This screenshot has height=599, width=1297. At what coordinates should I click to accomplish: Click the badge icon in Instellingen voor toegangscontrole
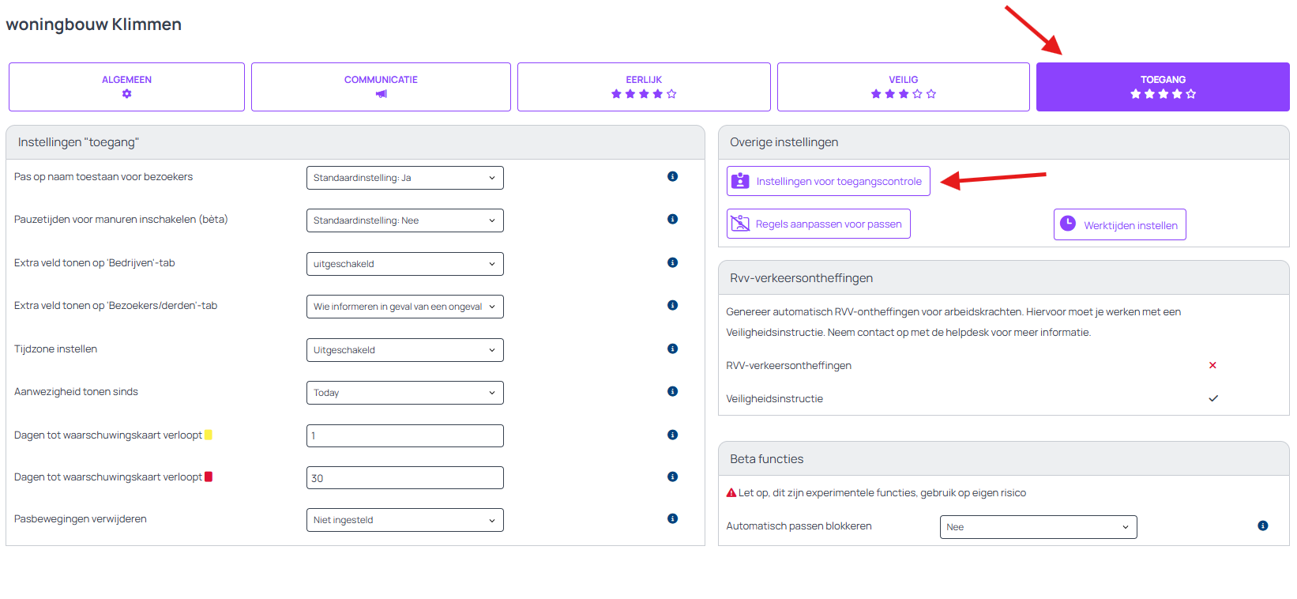click(740, 181)
